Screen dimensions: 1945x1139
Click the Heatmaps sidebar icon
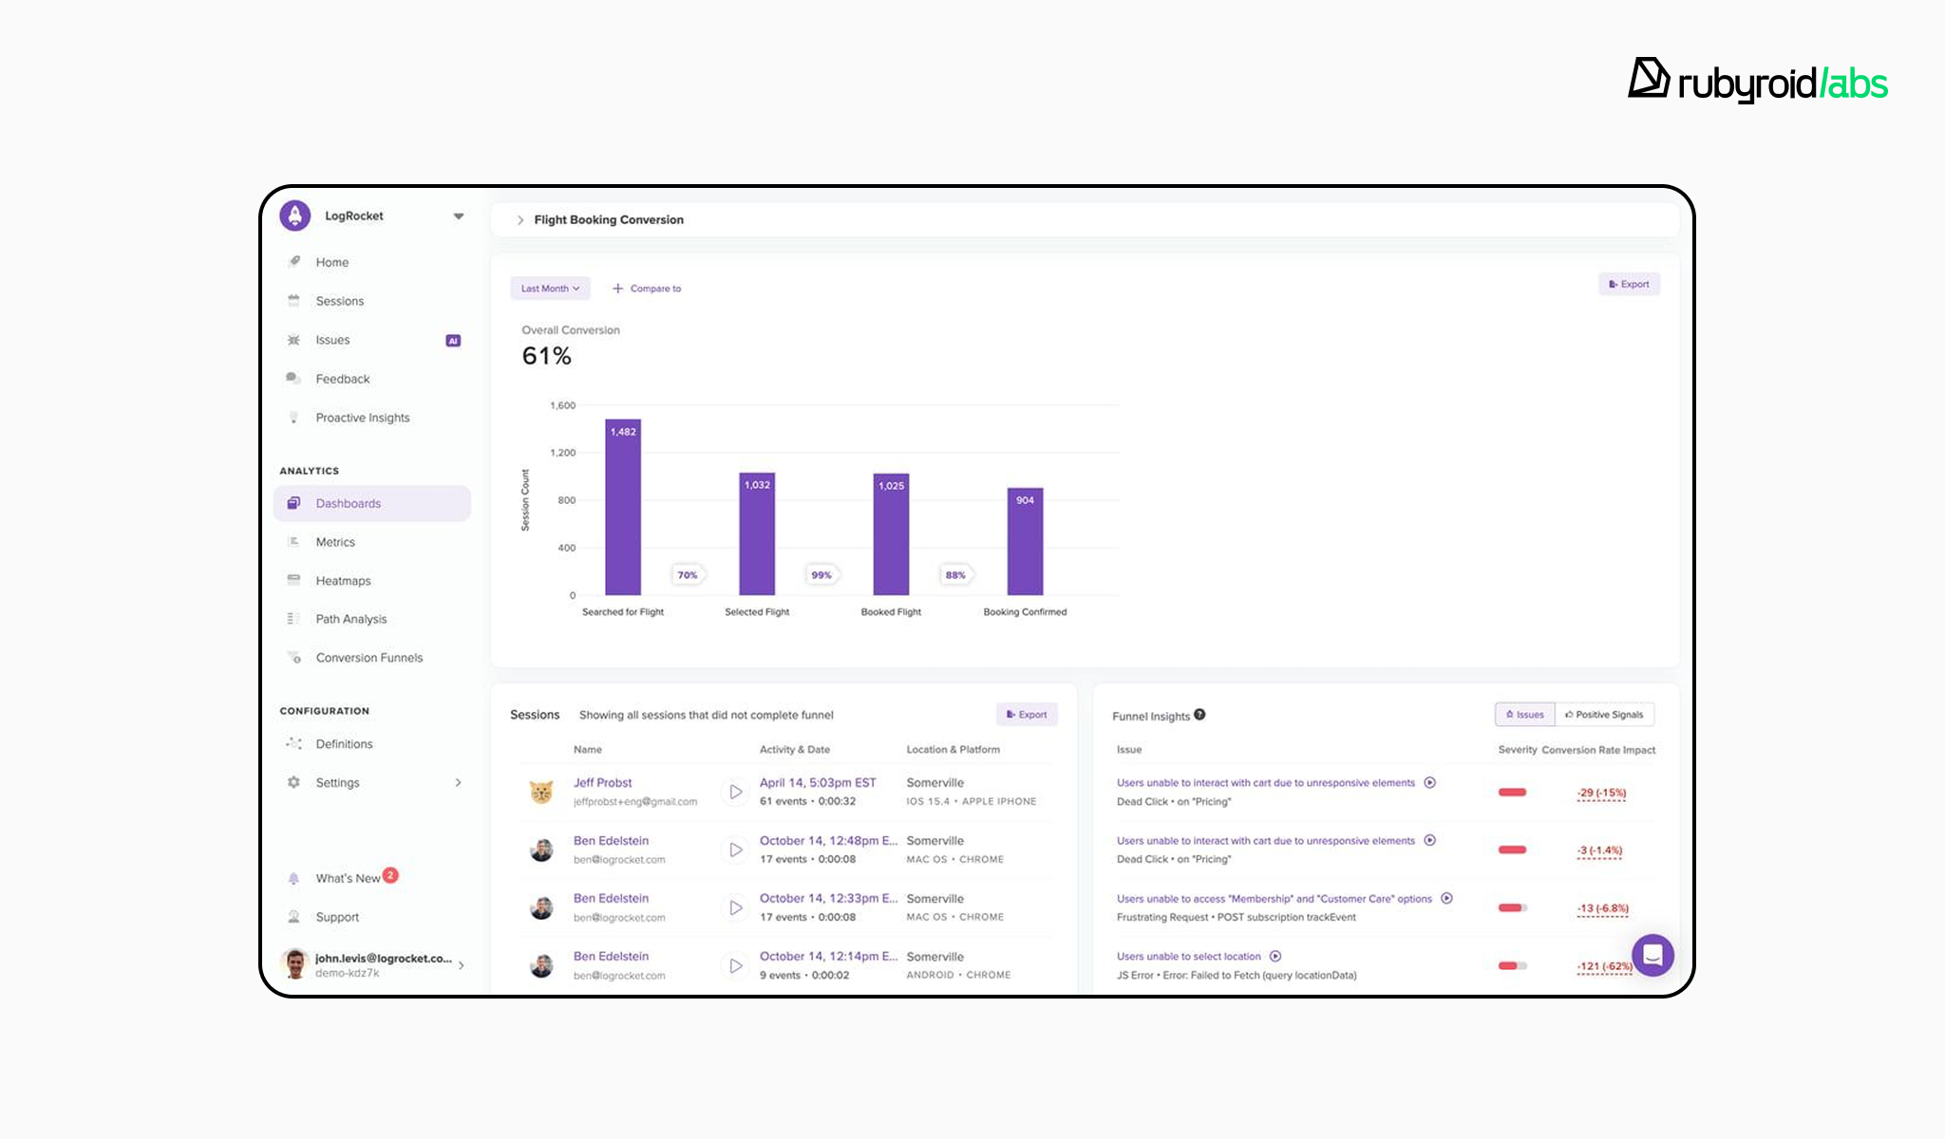tap(293, 580)
